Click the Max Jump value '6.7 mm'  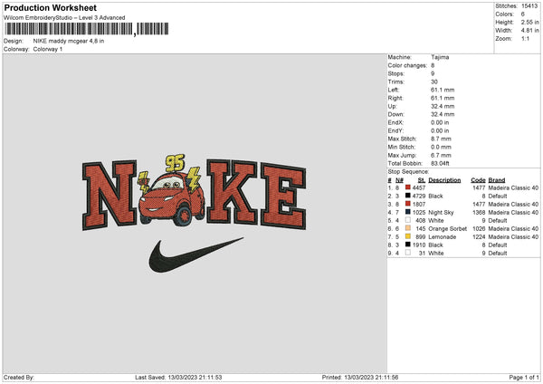click(x=441, y=155)
